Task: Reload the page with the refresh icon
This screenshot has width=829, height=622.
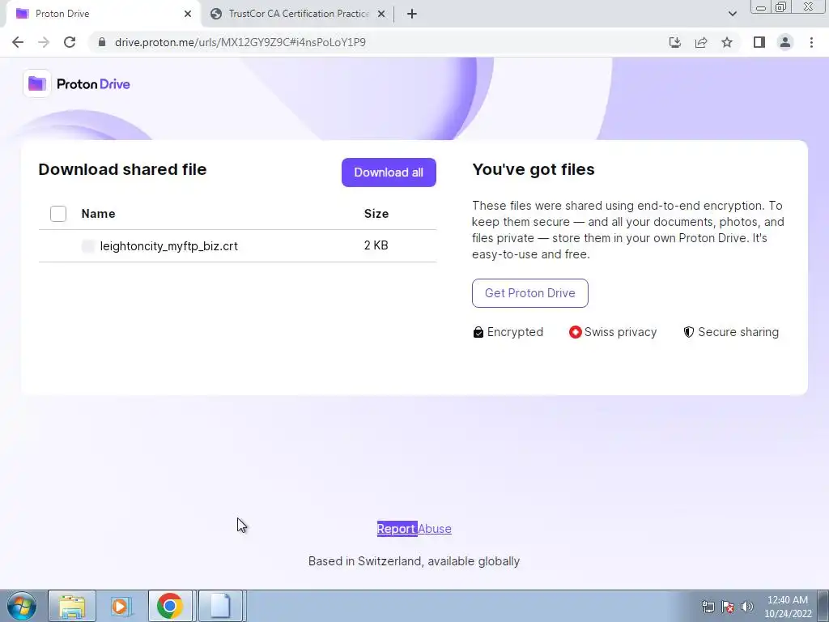Action: coord(70,42)
